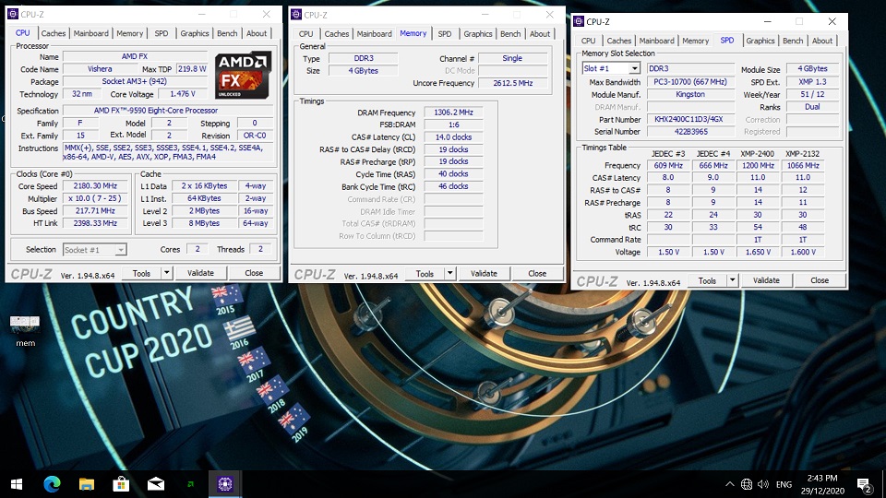
Task: Open About tab in CPU window
Action: point(256,33)
